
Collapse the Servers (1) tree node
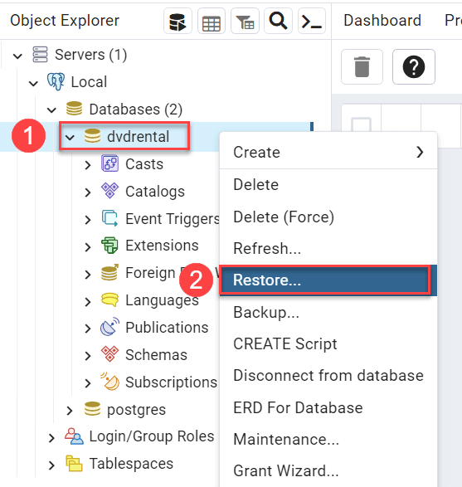[x=17, y=56]
